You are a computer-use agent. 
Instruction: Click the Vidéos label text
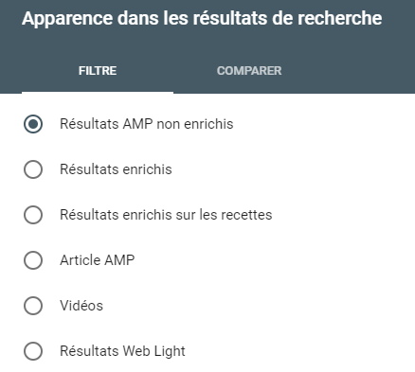pyautogui.click(x=81, y=306)
